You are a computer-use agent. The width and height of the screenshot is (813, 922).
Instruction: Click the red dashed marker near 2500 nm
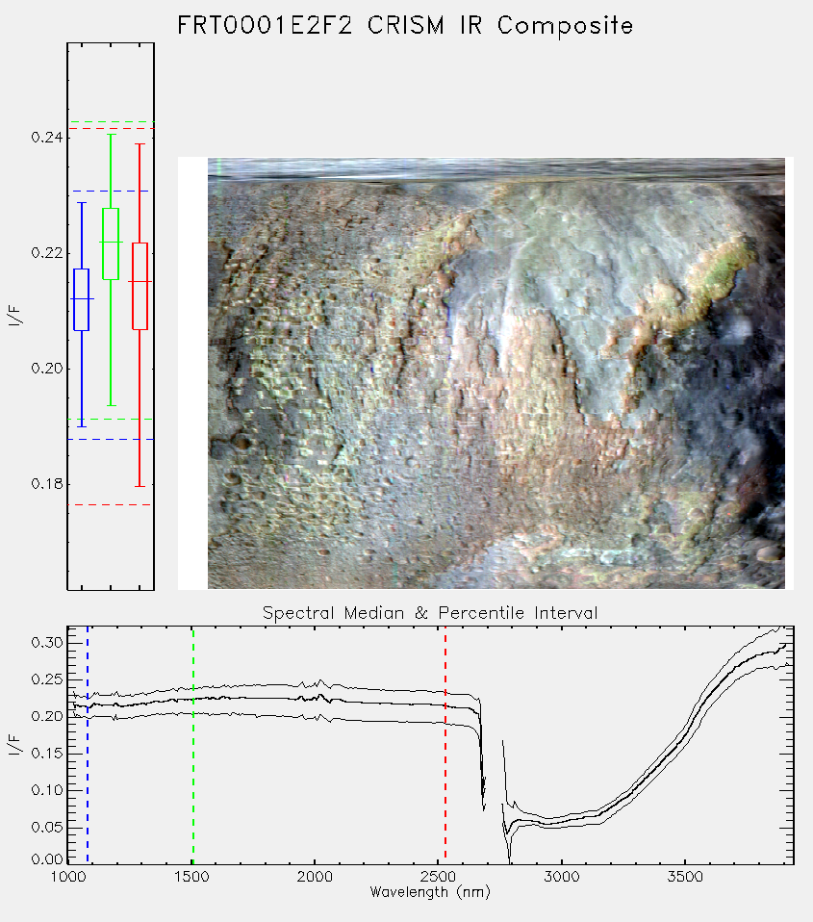coord(445,744)
